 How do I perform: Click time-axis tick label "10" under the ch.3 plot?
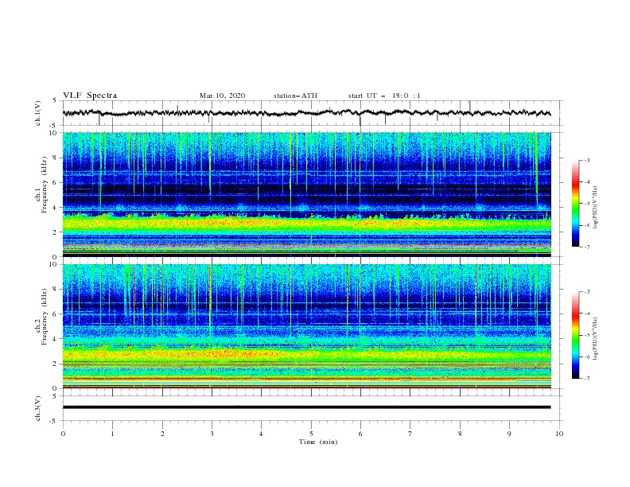559,434
